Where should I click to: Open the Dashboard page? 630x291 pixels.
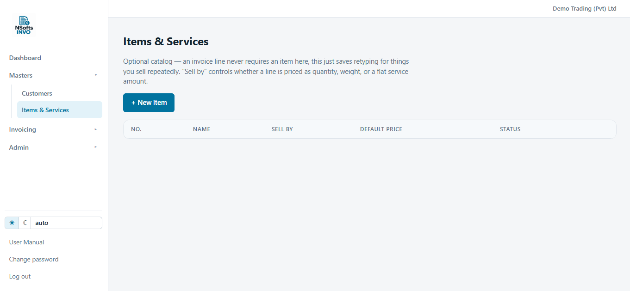coord(53,58)
